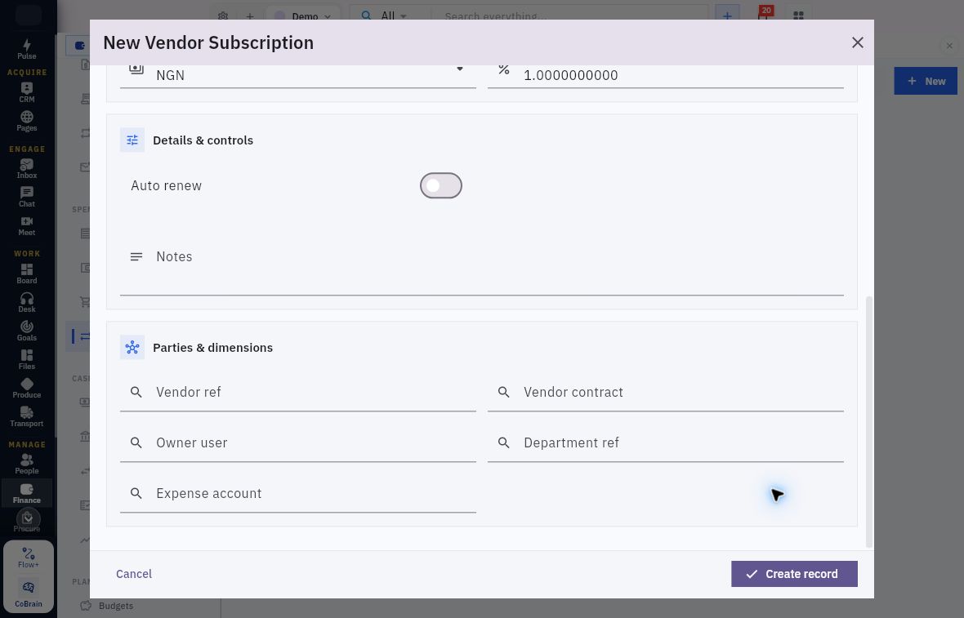Open Files in the sidebar
The height and width of the screenshot is (618, 964).
(26, 359)
